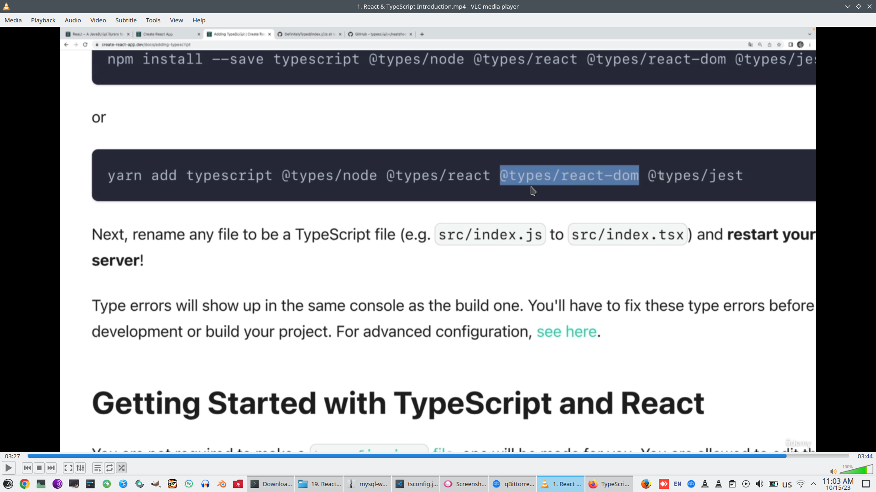Image resolution: width=876 pixels, height=492 pixels.
Task: Expand the Playback menu
Action: pyautogui.click(x=43, y=20)
